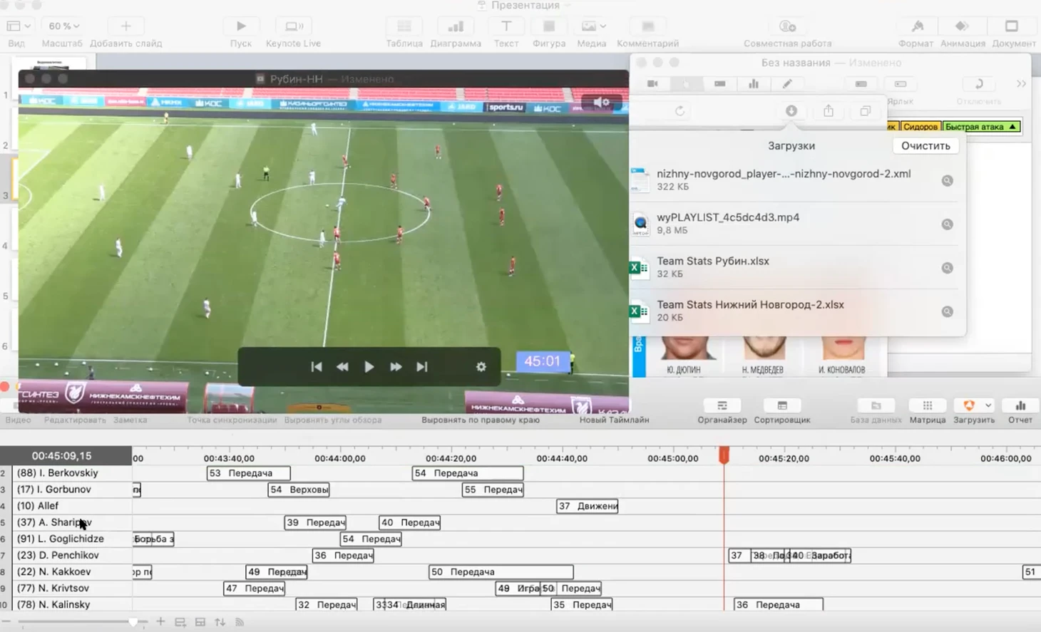This screenshot has height=632, width=1041.
Task: Play the match video
Action: (x=369, y=367)
